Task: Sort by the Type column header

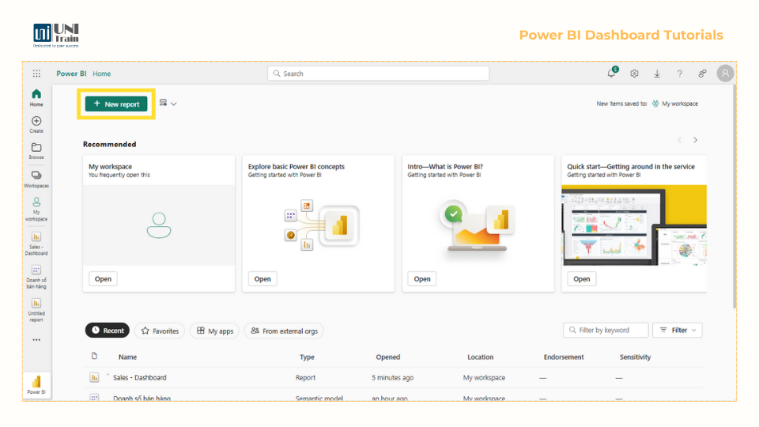Action: tap(307, 357)
